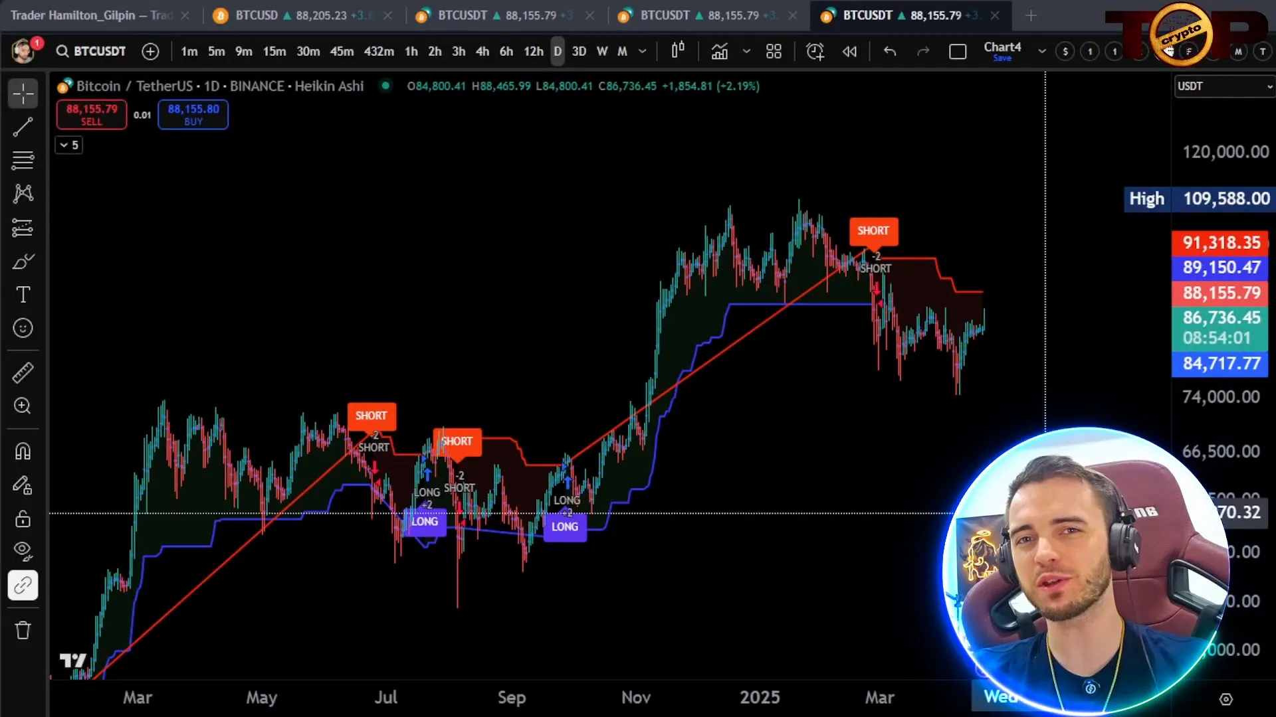This screenshot has width=1276, height=717.
Task: Switch to the 432m timeframe
Action: tap(378, 51)
